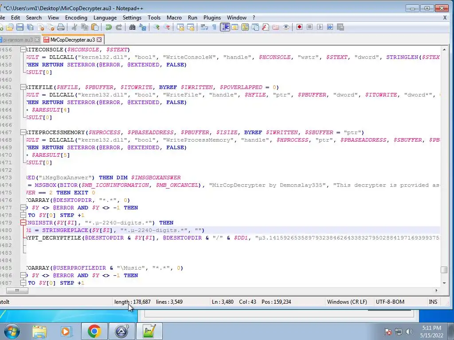454x340 pixels.
Task: Open the Replace toolbar icon
Action: pos(142,27)
